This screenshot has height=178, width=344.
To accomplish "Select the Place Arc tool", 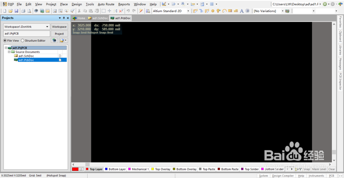I will click(x=224, y=11).
